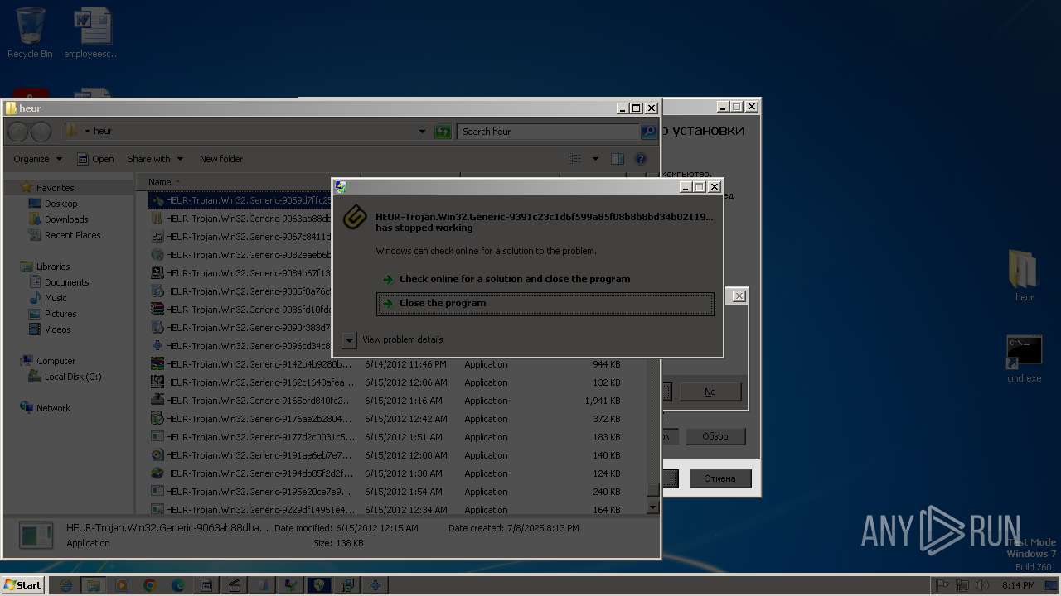Image resolution: width=1061 pixels, height=596 pixels.
Task: Refresh the heur folder address bar
Action: click(x=443, y=132)
